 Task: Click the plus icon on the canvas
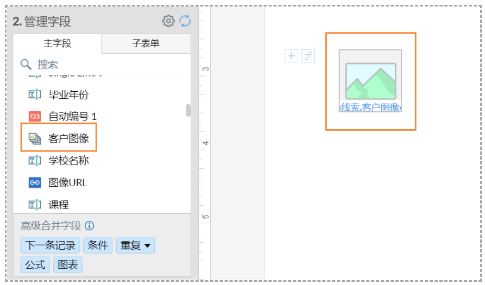click(292, 56)
